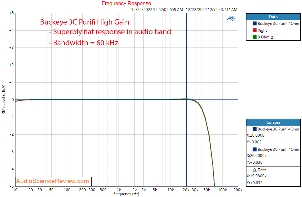Click the '200k' tick on the frequency axis
This screenshot has height=197, width=302.
(238, 190)
